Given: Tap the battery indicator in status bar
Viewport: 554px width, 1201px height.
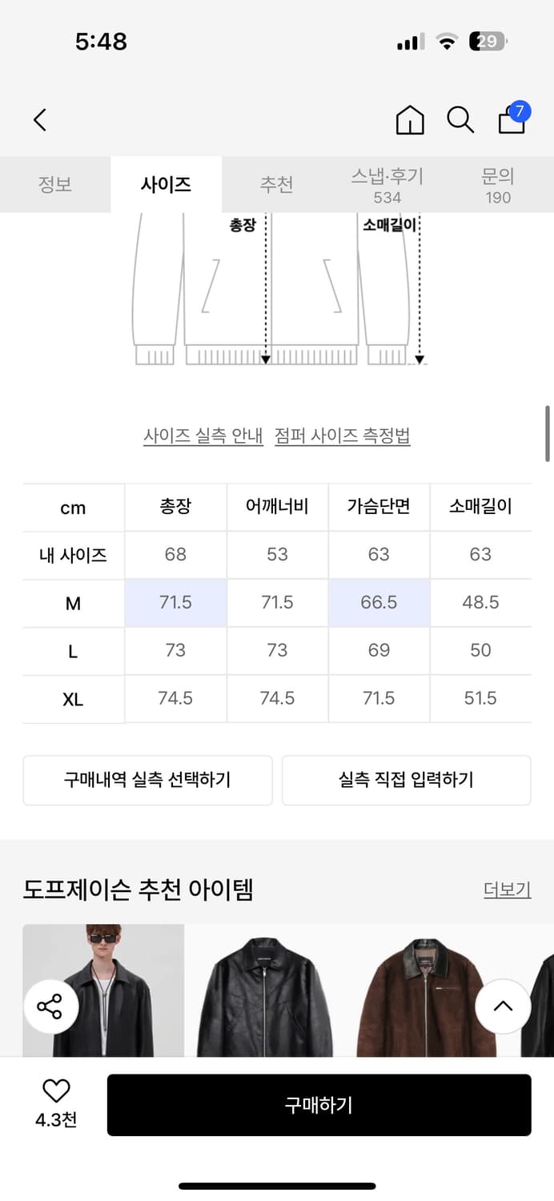Looking at the screenshot, I should (x=488, y=42).
